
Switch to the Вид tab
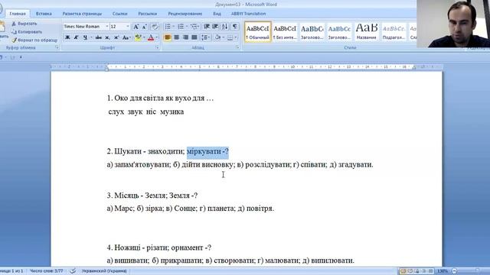(x=217, y=14)
